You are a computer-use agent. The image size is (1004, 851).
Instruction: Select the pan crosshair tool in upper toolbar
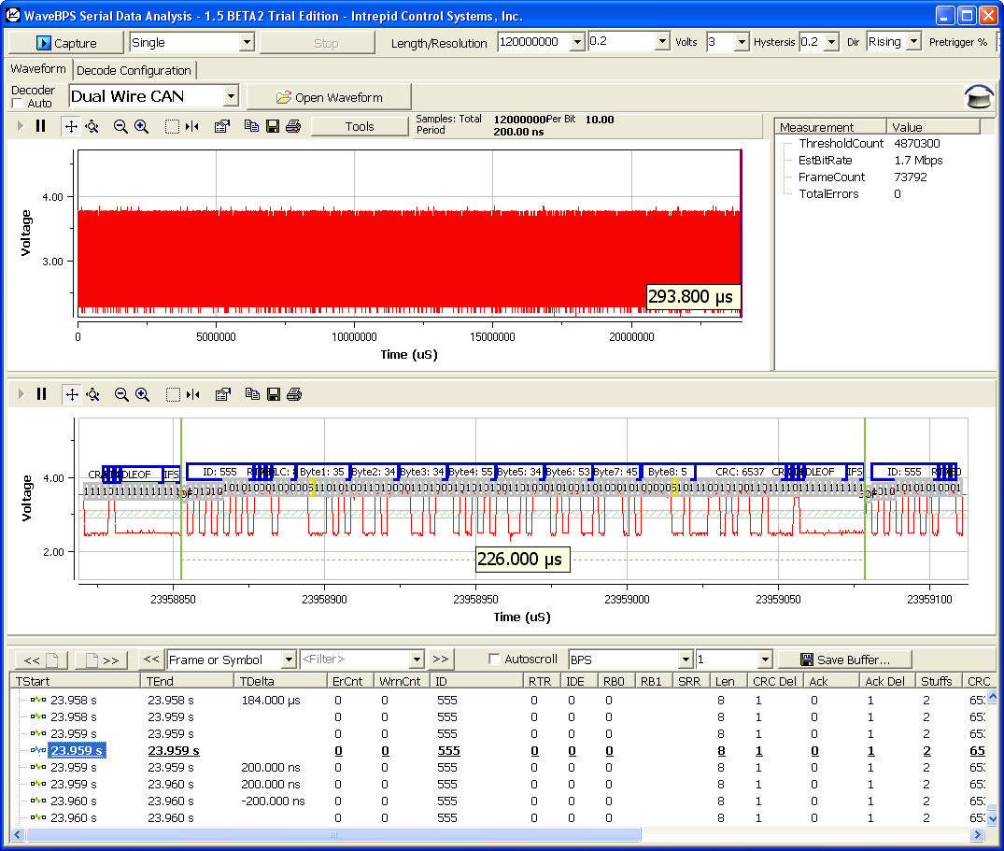click(x=71, y=126)
